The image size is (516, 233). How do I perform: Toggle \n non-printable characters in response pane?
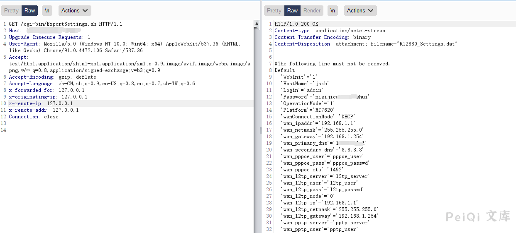[333, 11]
